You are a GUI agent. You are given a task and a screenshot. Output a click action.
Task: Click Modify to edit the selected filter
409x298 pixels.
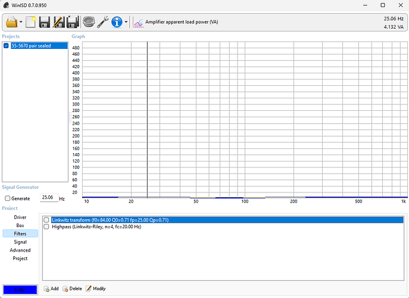96,288
